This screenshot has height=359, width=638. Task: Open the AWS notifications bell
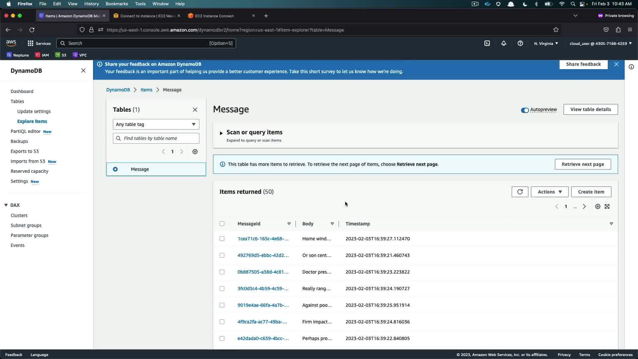[x=504, y=43]
